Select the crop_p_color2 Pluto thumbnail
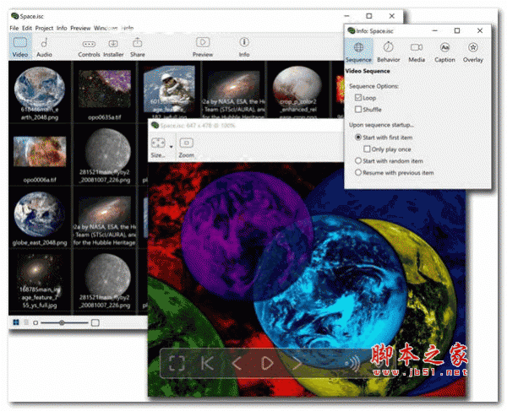 [297, 90]
